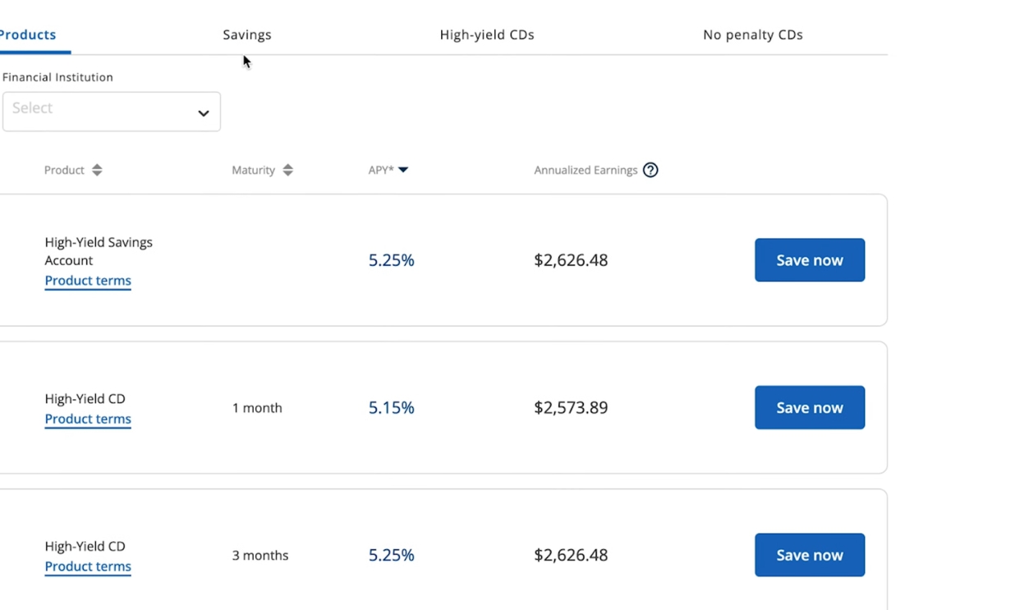Open the High-yield CDs tab
The image size is (1029, 610).
(487, 34)
